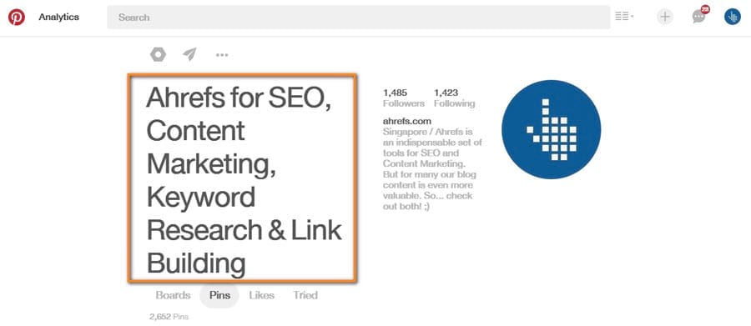751x326 pixels.
Task: Open profile settings hexagon icon
Action: [158, 54]
